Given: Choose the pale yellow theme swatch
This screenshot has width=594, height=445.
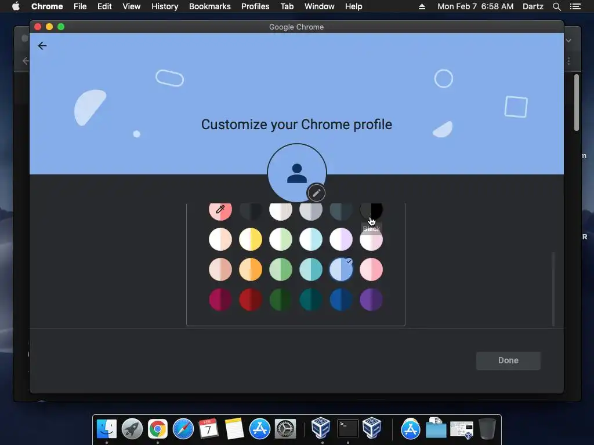Looking at the screenshot, I should [251, 239].
